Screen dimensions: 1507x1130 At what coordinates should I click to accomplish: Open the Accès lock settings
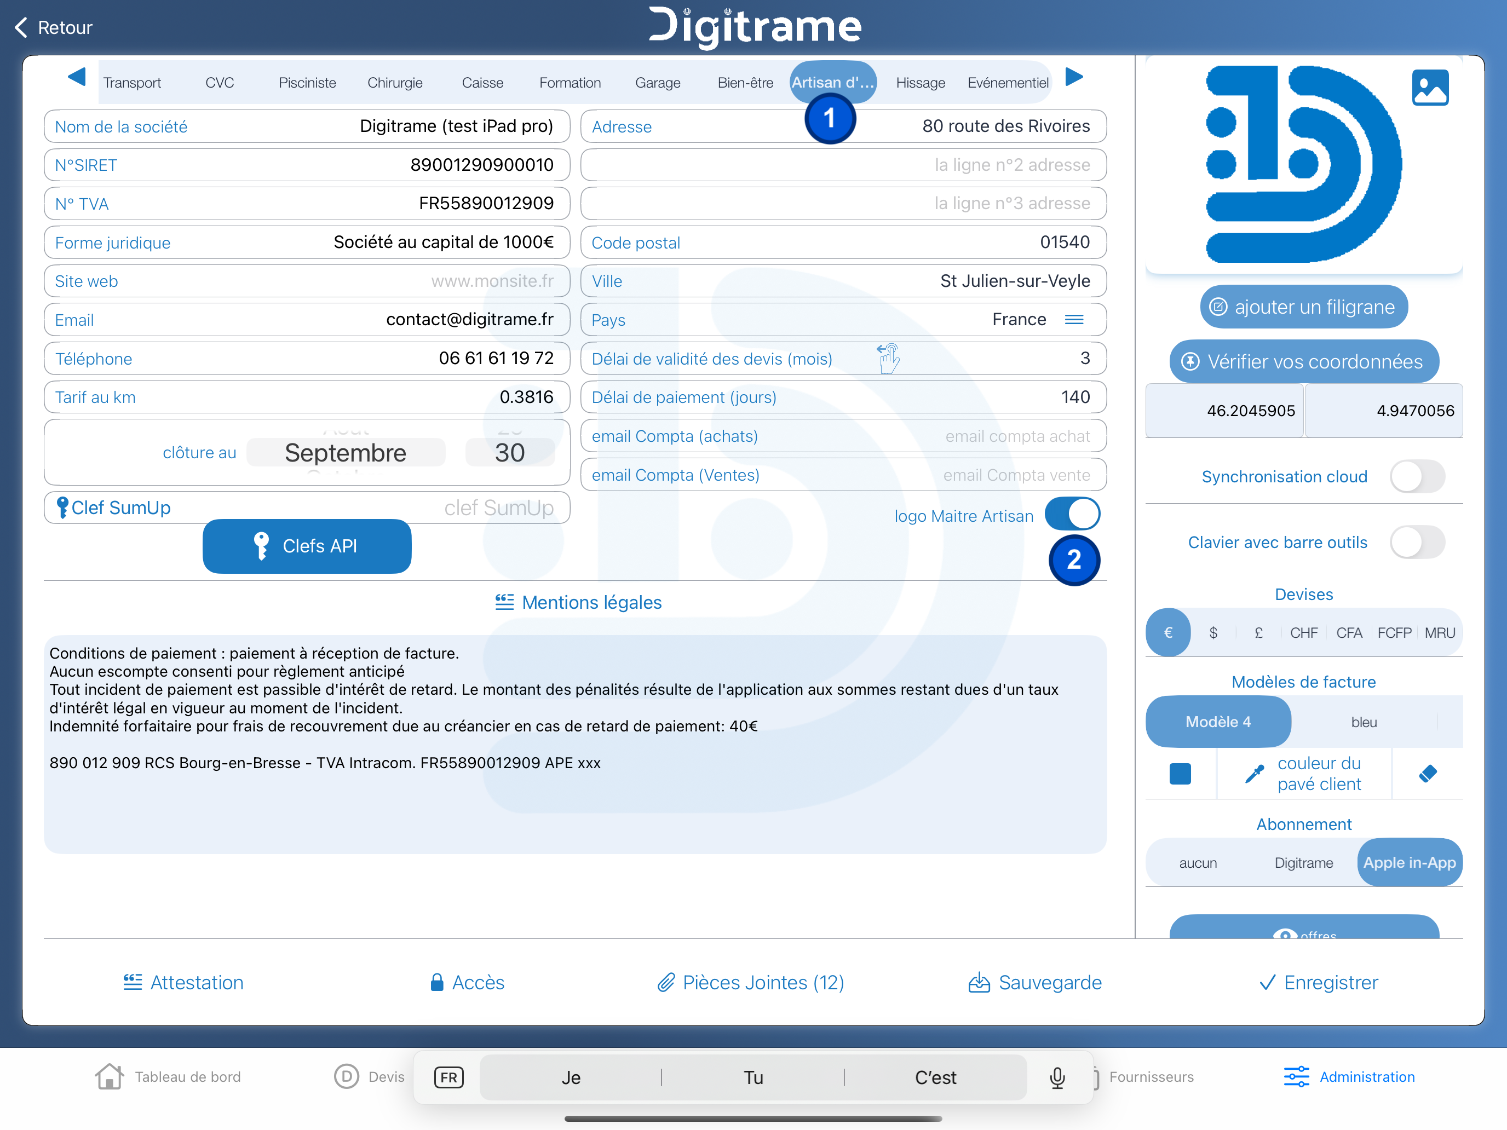(x=467, y=982)
